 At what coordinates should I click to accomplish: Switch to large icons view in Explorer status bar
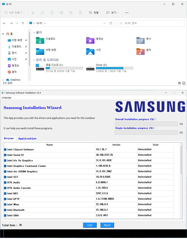[184, 83]
